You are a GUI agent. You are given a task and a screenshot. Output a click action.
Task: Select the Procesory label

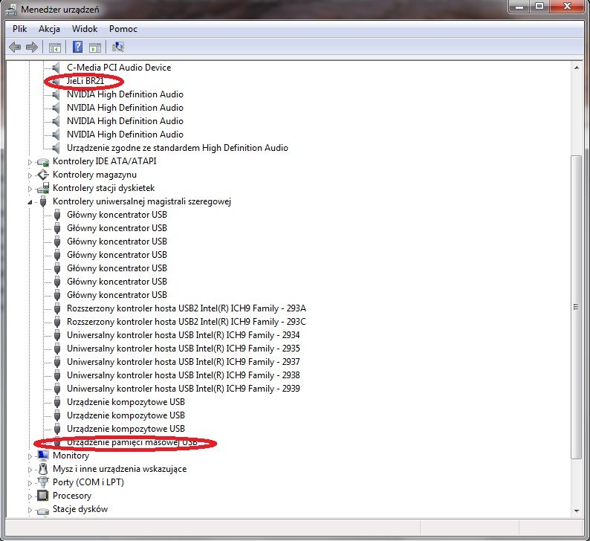tap(72, 496)
